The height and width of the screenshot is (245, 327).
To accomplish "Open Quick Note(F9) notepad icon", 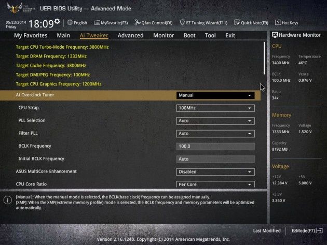I will pyautogui.click(x=237, y=22).
